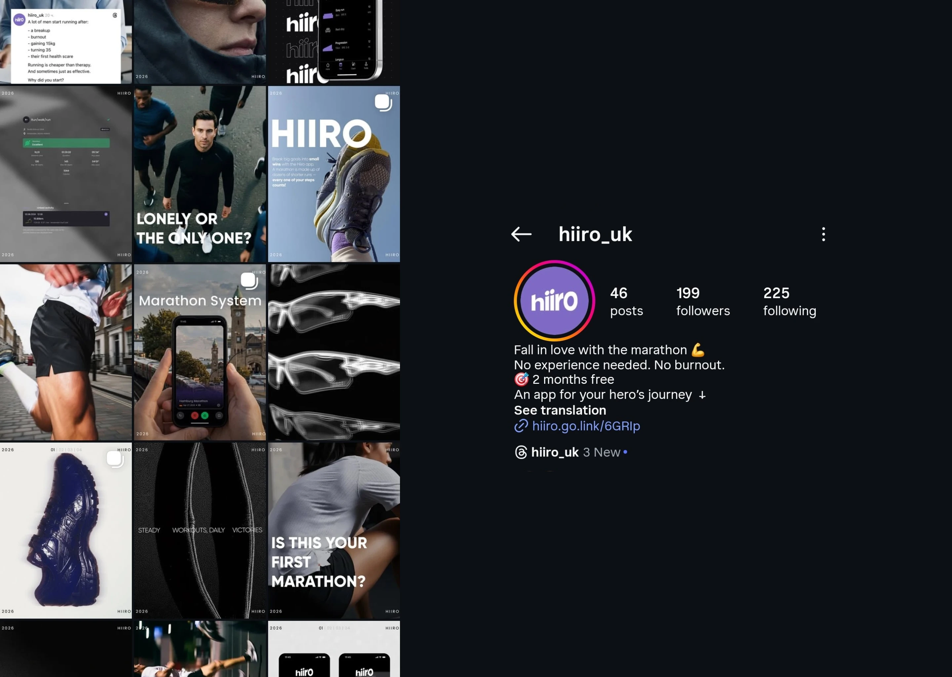The image size is (952, 677).
Task: Open the link icon beside hiiro.go.link
Action: 521,426
